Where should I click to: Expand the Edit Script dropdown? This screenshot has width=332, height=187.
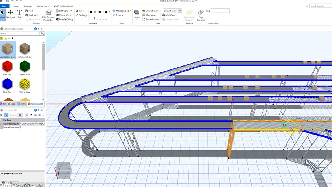(71, 11)
